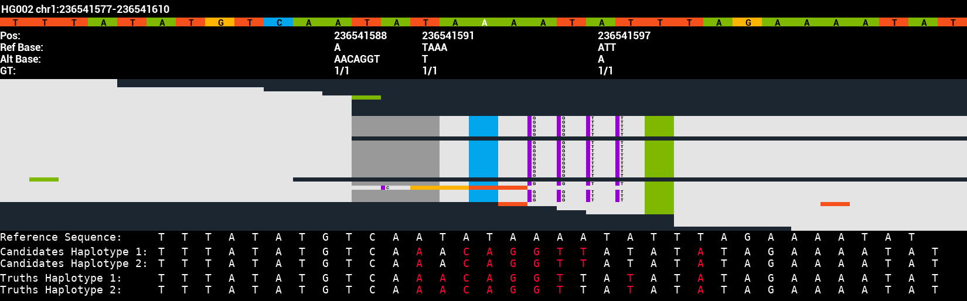This screenshot has width=967, height=301.
Task: Click the tall green column in the pileup
Action: click(x=659, y=165)
